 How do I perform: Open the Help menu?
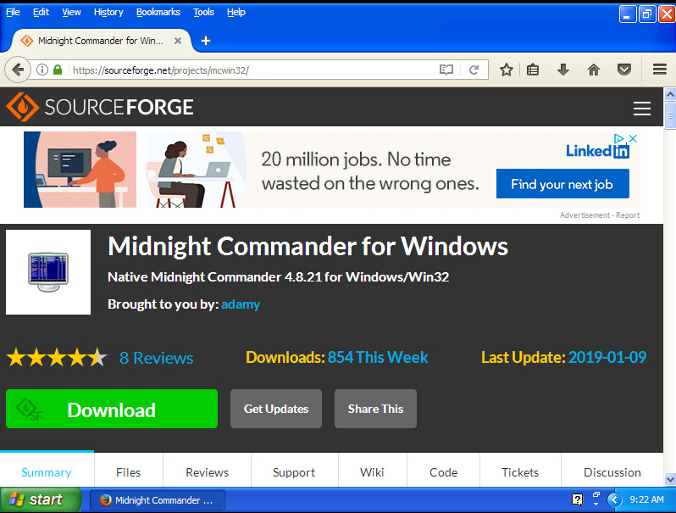click(236, 12)
